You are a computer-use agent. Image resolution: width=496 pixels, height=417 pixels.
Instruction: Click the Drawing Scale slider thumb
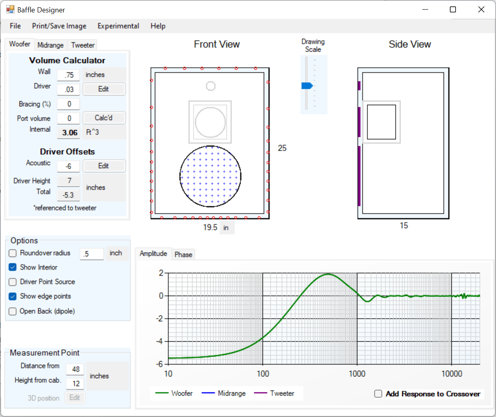click(307, 86)
